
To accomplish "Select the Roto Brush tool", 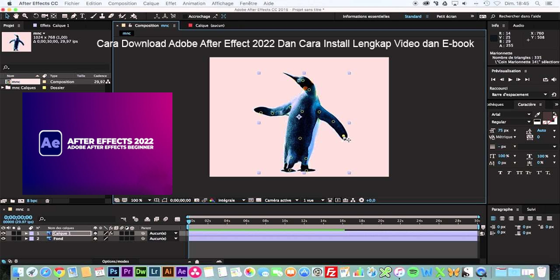I will point(122,16).
